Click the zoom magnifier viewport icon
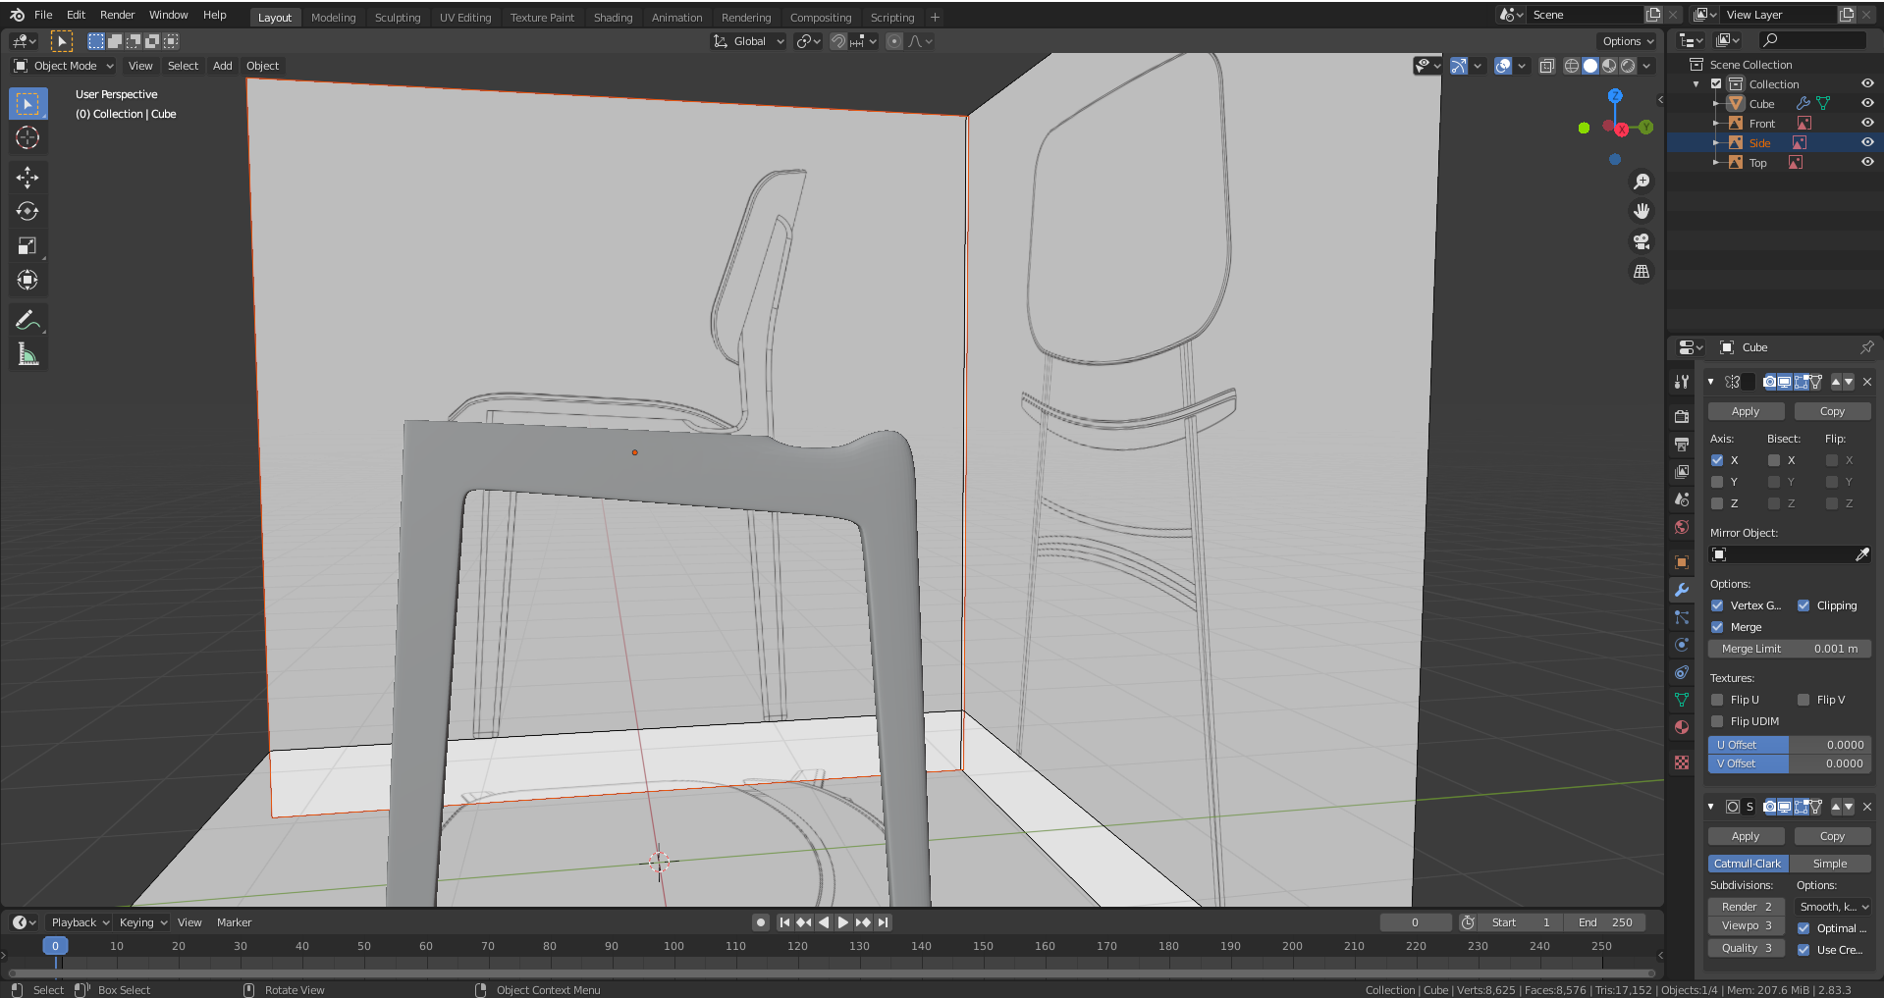The image size is (1884, 998). (1641, 182)
